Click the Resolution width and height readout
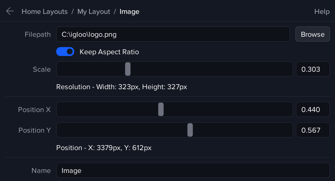 pyautogui.click(x=121, y=86)
